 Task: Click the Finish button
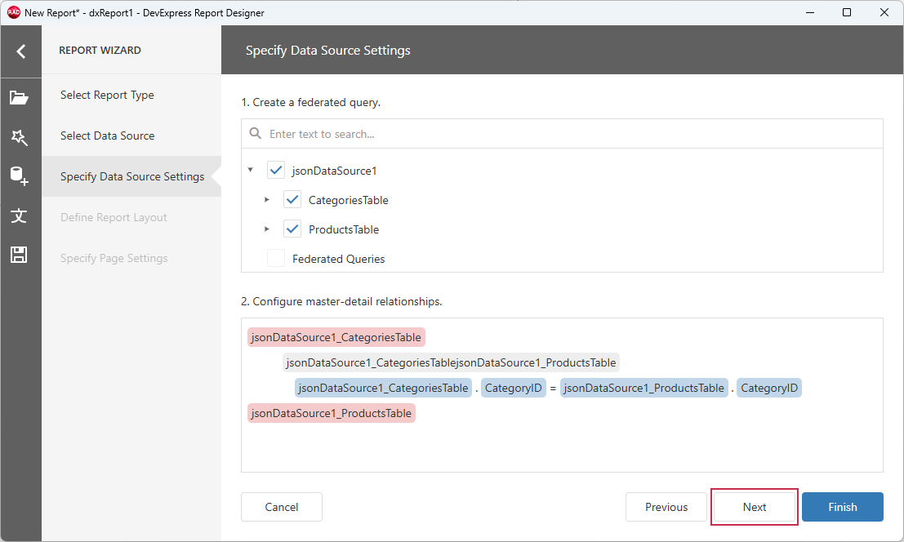coord(842,507)
